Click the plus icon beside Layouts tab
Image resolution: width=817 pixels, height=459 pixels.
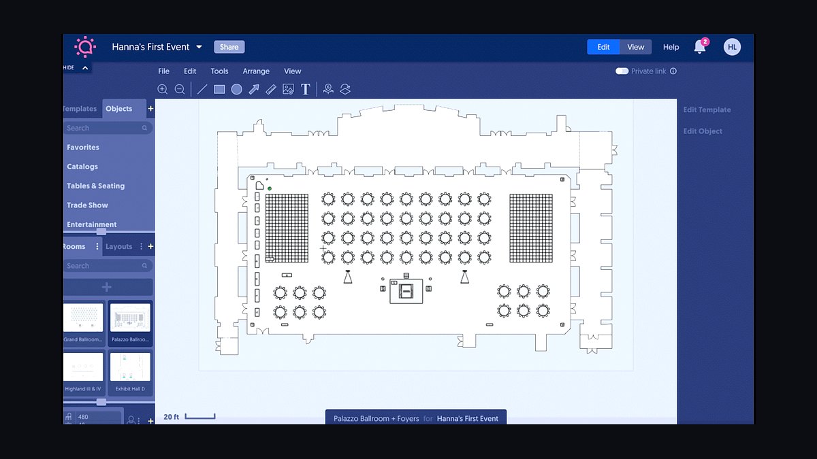[x=150, y=246]
